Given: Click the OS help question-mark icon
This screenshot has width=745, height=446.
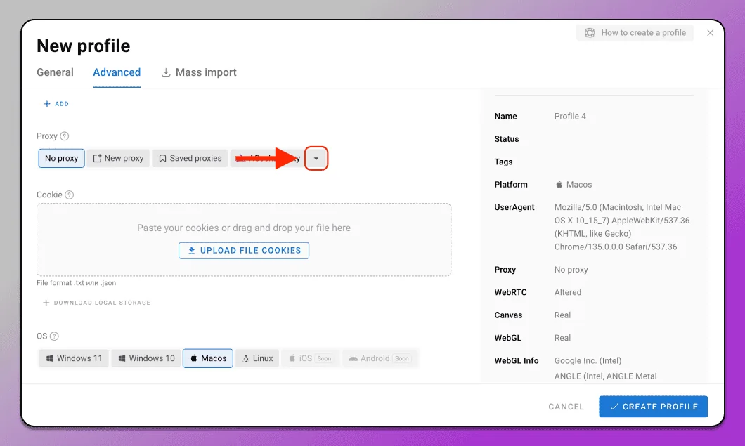Looking at the screenshot, I should pyautogui.click(x=55, y=336).
